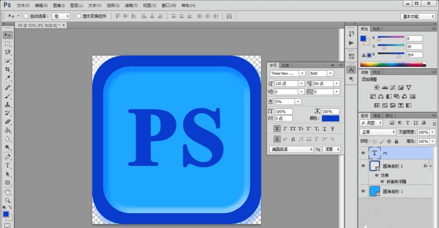439x228 pixels.
Task: Toggle faux italic in Character panel
Action: [285, 128]
